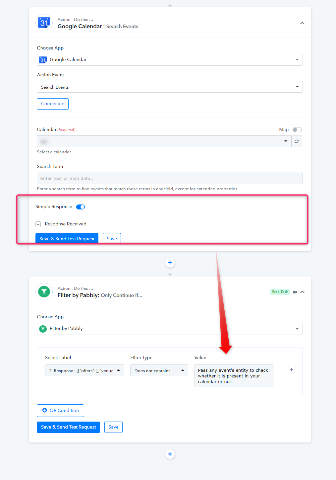Image resolution: width=336 pixels, height=480 pixels.
Task: Click the refresh calendar list icon
Action: pos(297,141)
